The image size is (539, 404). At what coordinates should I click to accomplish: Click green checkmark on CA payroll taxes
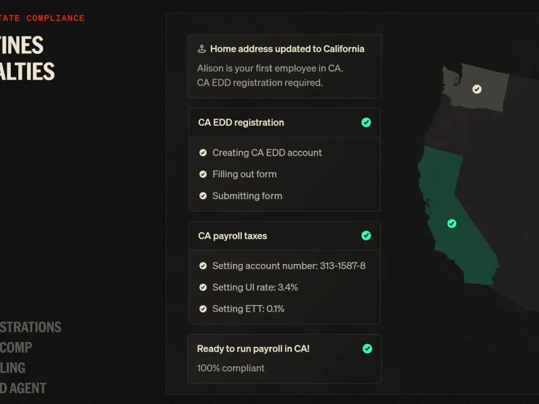[366, 235]
